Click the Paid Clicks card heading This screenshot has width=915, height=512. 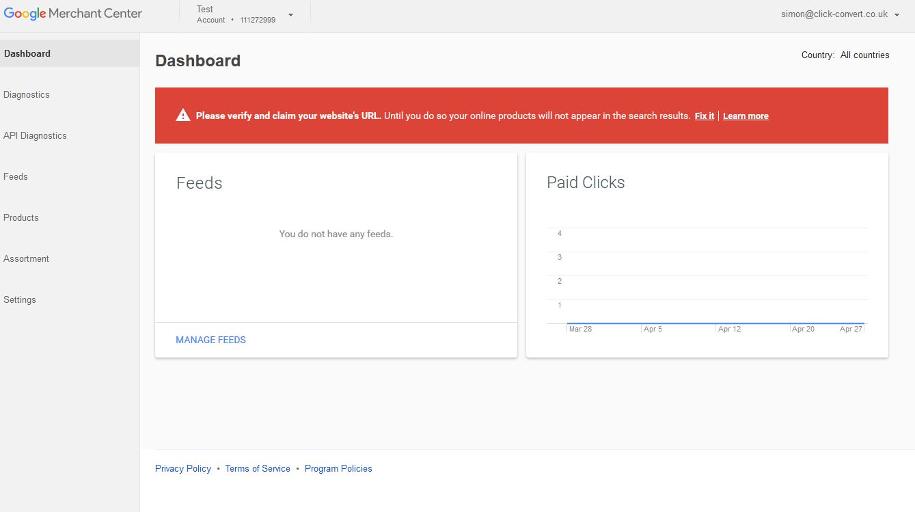click(586, 183)
